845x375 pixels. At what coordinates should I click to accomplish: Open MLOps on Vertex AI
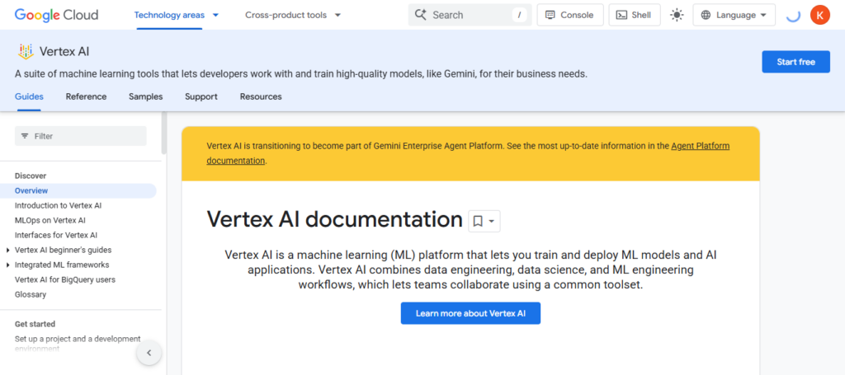(x=50, y=220)
